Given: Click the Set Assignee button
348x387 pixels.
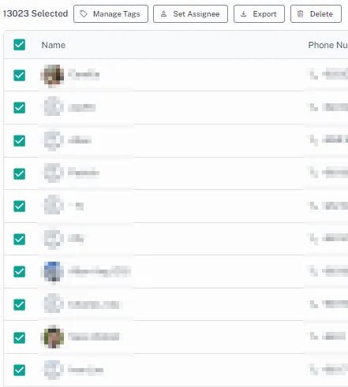Looking at the screenshot, I should point(190,14).
